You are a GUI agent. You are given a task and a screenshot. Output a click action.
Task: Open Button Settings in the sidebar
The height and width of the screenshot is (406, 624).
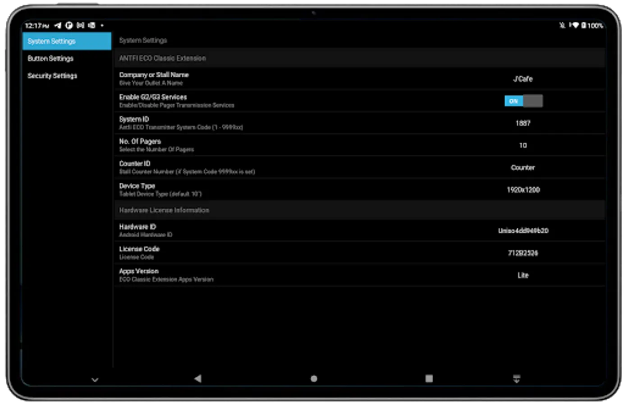[67, 58]
